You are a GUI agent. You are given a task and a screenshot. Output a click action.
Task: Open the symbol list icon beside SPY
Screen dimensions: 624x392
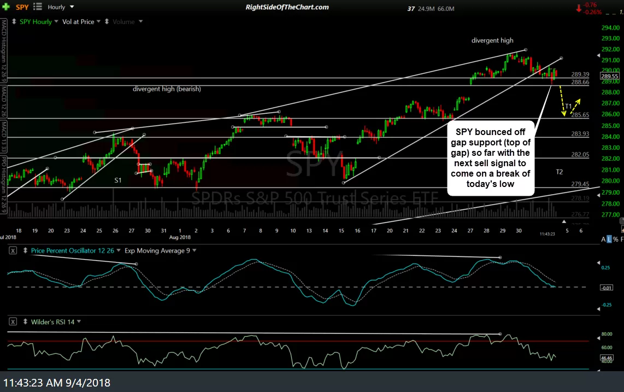coord(37,7)
